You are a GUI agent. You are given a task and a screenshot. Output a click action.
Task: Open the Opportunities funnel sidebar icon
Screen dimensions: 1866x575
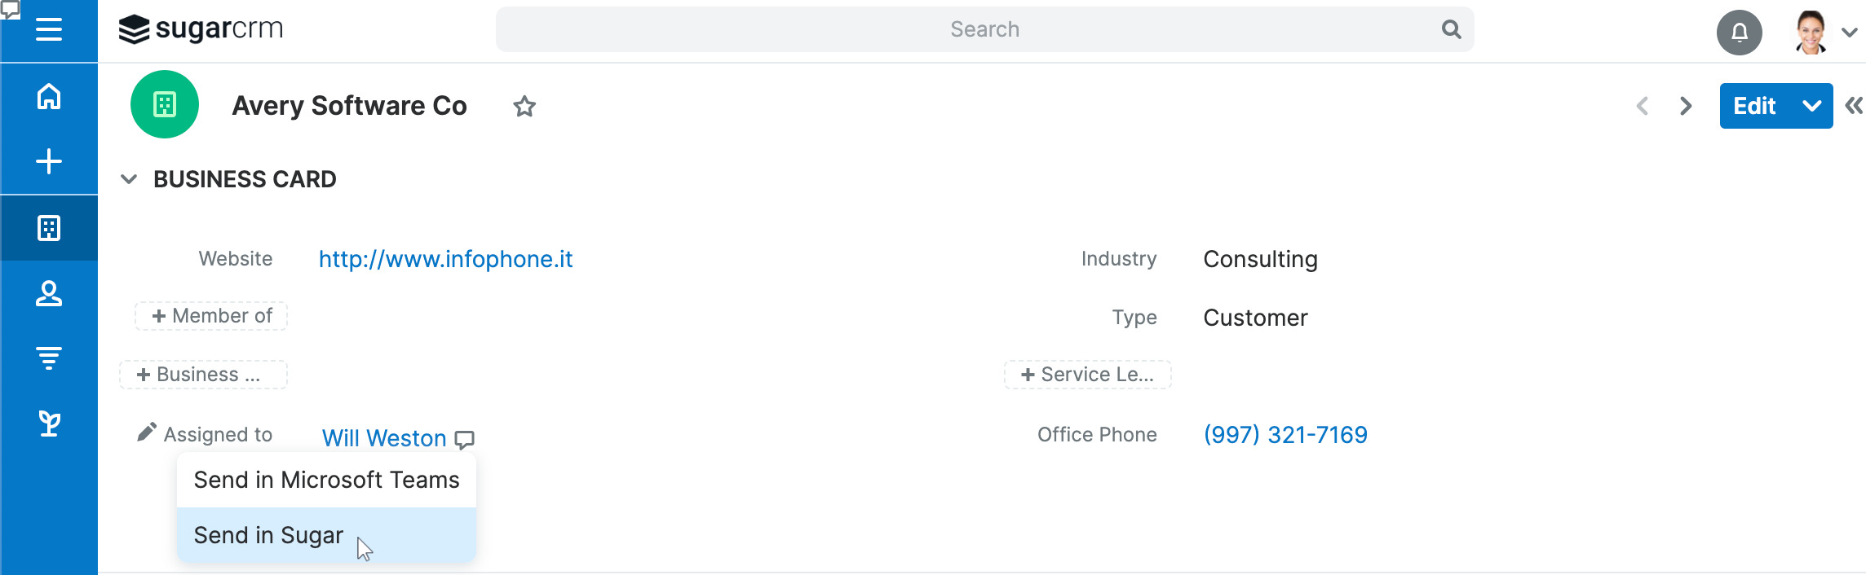49,358
